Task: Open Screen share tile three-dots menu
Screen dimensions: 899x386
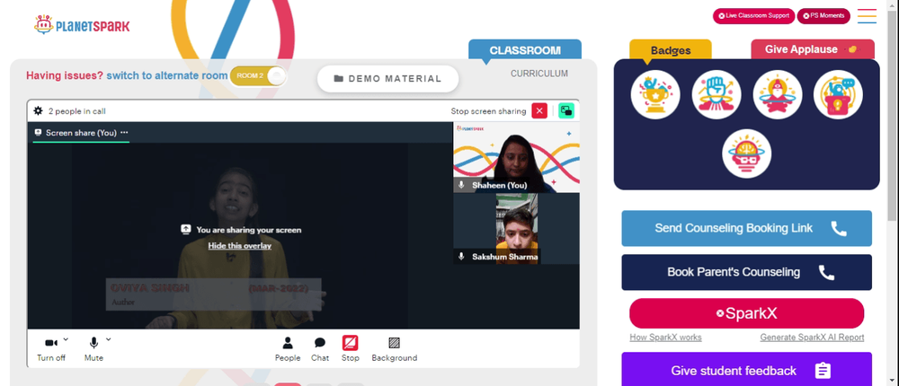Action: 124,132
